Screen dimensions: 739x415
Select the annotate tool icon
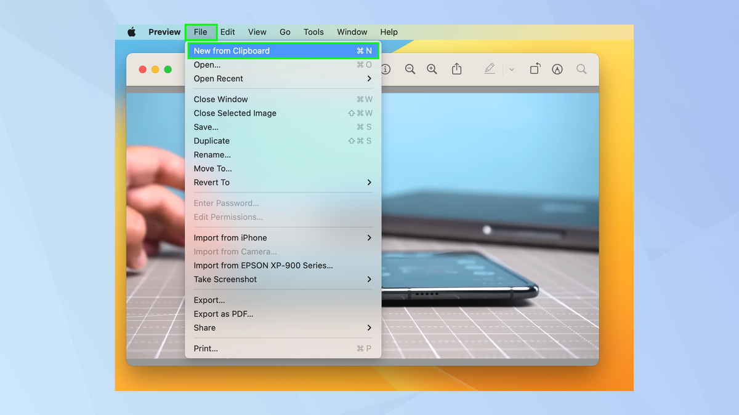557,69
